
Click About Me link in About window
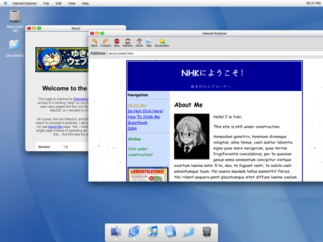tap(55, 127)
